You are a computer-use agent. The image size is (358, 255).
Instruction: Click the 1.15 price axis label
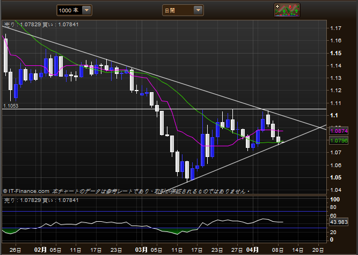click(x=335, y=53)
